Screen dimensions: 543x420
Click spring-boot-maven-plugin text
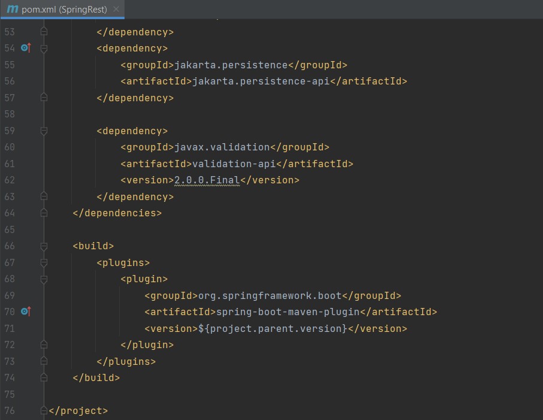click(x=288, y=312)
